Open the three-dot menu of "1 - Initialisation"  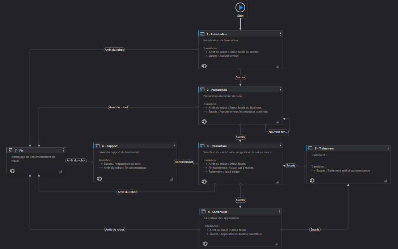[x=280, y=34]
